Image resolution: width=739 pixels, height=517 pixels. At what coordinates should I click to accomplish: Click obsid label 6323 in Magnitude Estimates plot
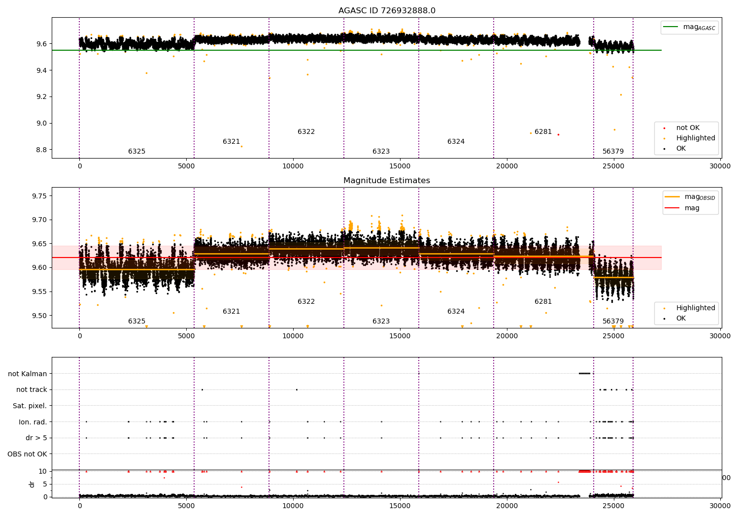pos(381,322)
